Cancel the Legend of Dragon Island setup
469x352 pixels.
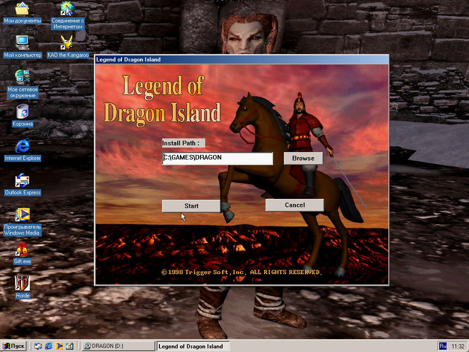295,205
